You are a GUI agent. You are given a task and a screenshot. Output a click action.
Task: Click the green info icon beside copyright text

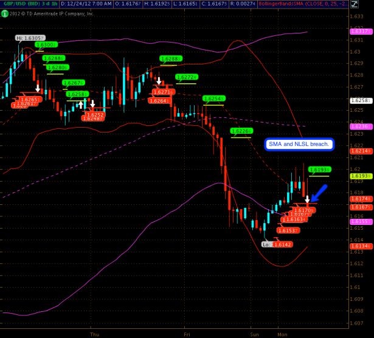point(5,13)
